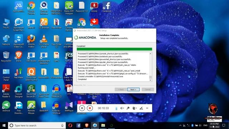Screen dimensions: 229x129
Task: Open File Explorer from taskbar
Action: tap(103, 125)
